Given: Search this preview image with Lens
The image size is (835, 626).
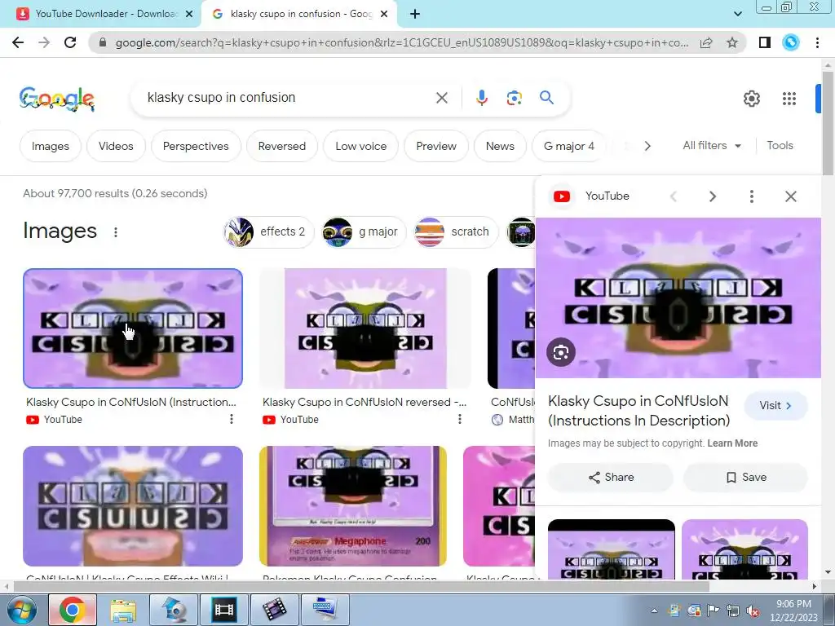Looking at the screenshot, I should 561,352.
